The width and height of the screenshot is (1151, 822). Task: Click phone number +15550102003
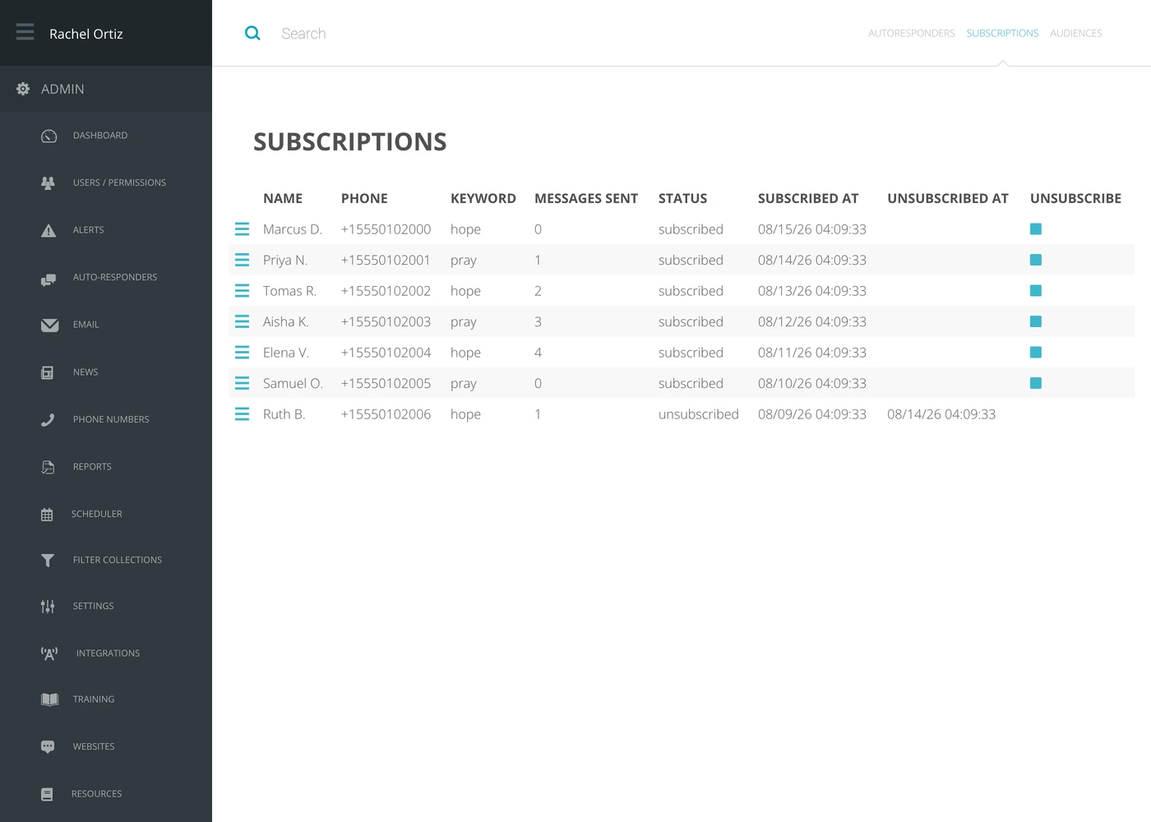pos(386,321)
